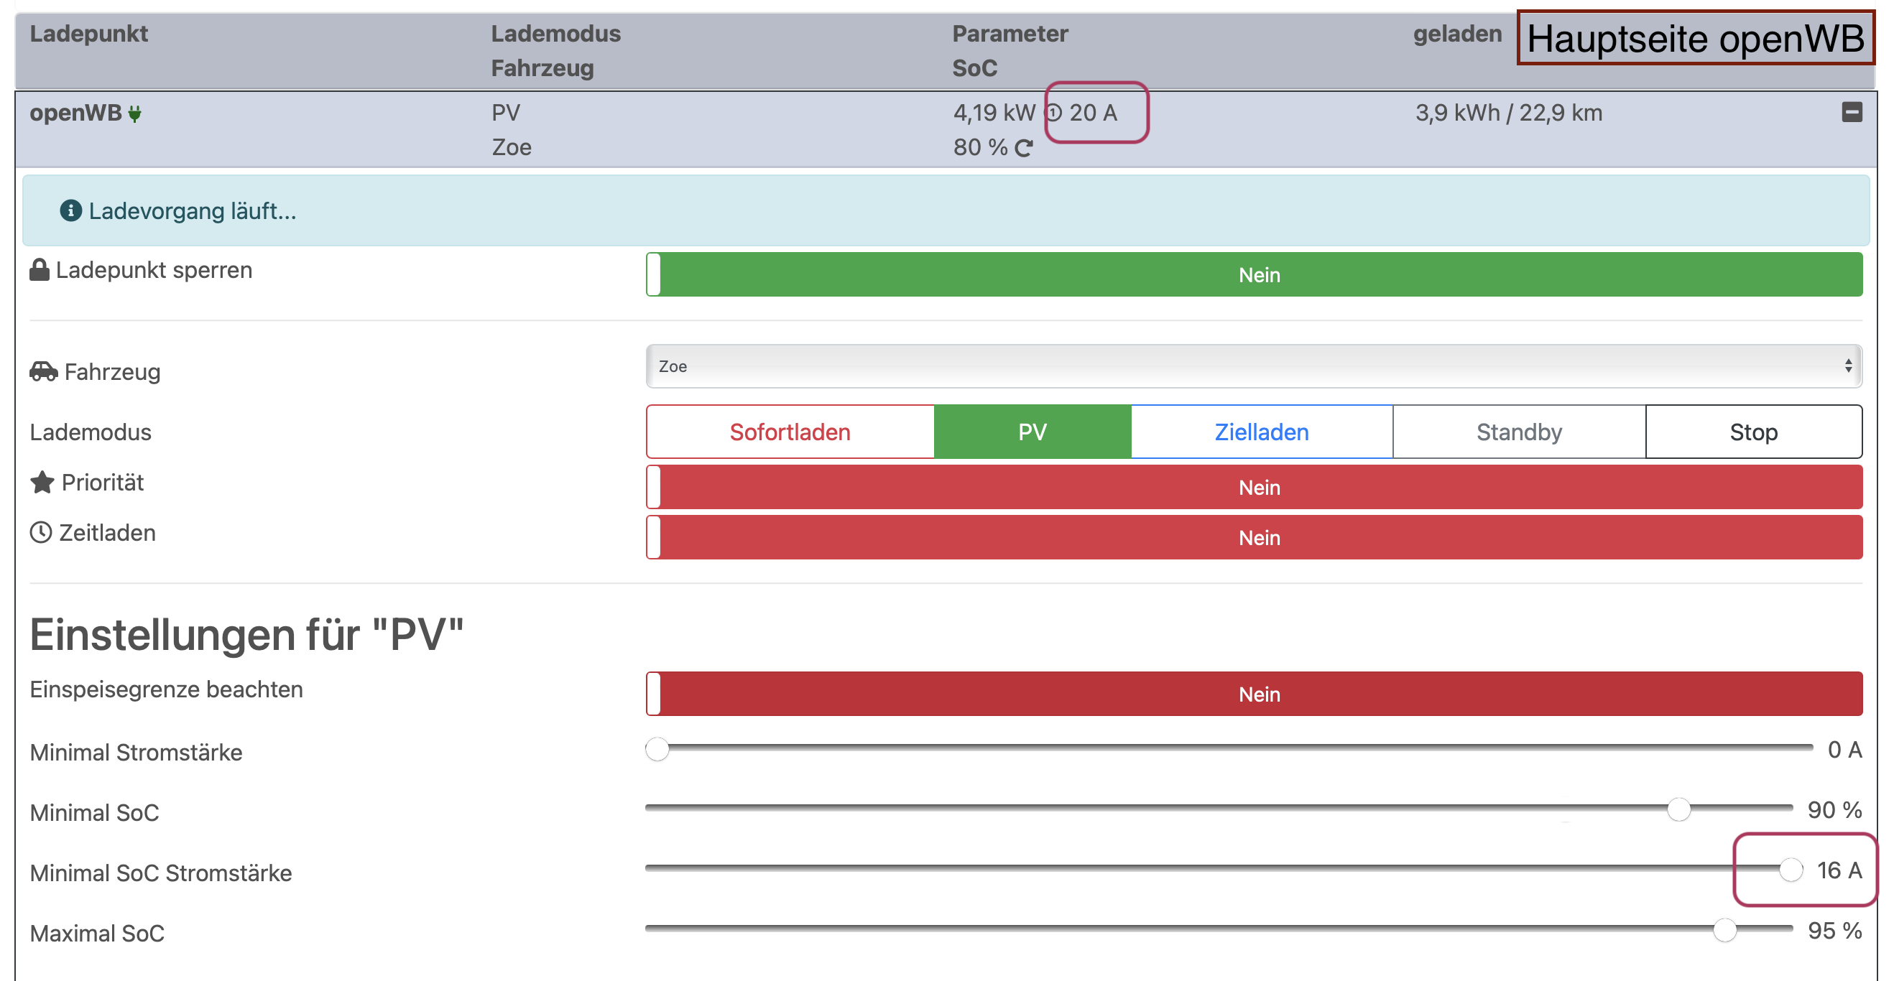Click the info icon in the Ladevorgang läuft banner

(x=70, y=211)
